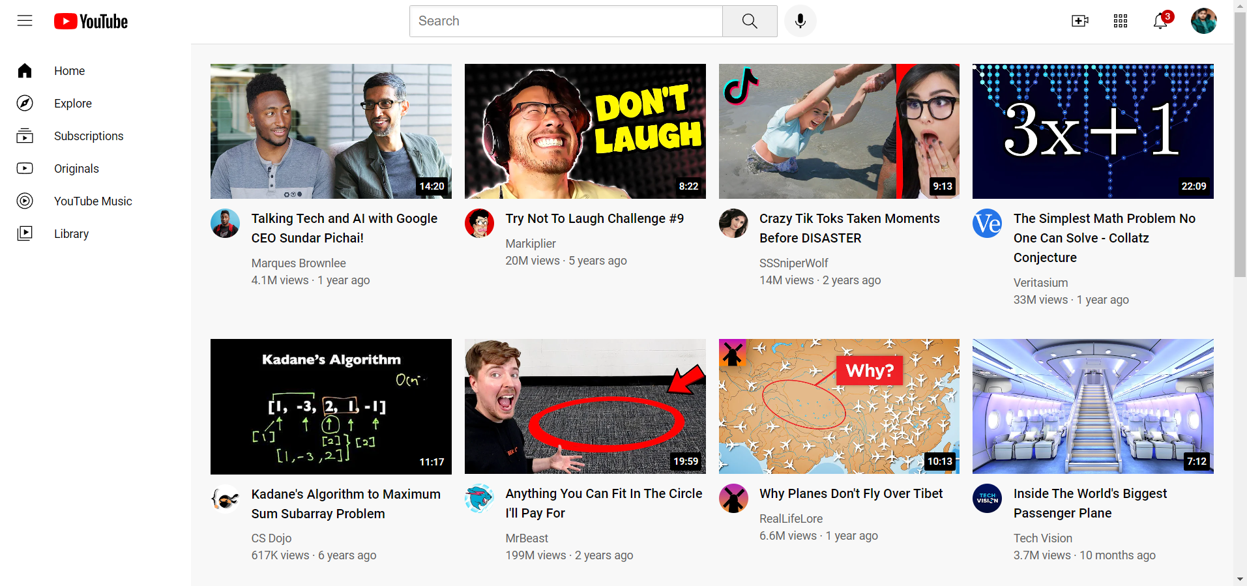Click the Originals icon in sidebar
Screen dimensions: 1247x586
(25, 168)
